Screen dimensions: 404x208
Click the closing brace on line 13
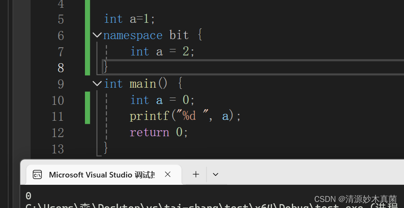pyautogui.click(x=106, y=148)
